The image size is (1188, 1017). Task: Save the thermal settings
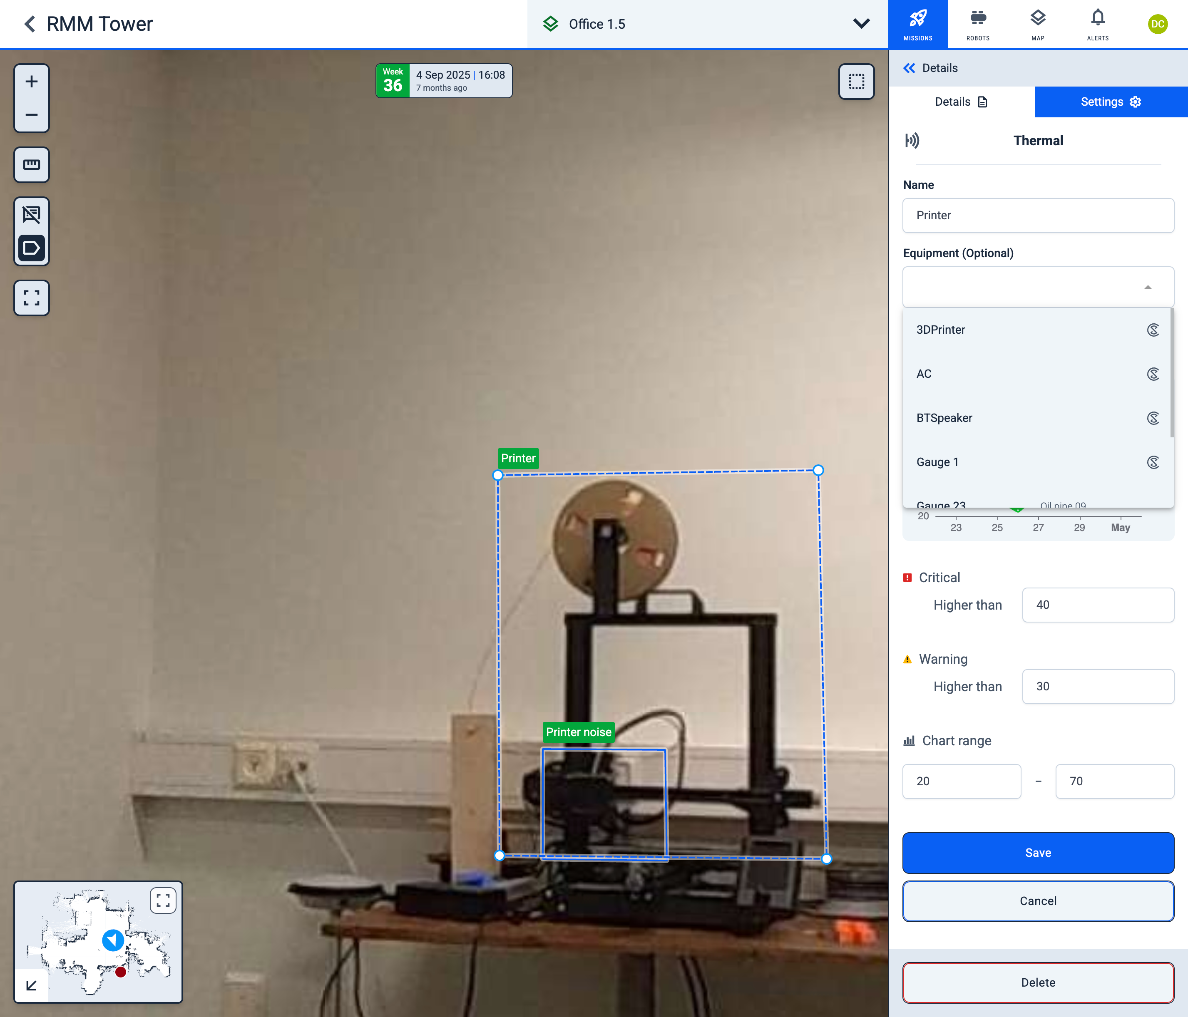1038,853
